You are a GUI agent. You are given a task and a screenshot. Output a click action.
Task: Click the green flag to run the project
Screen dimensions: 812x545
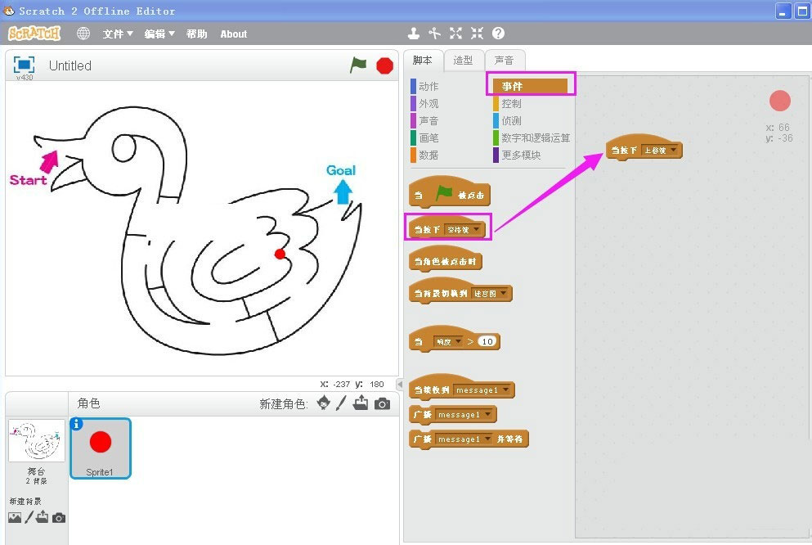coord(358,65)
